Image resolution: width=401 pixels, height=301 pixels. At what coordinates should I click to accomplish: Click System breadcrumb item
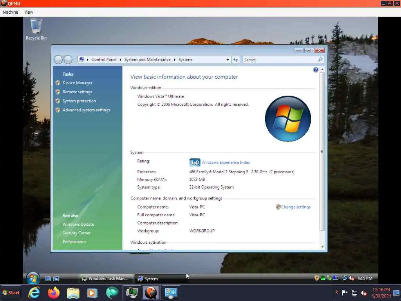coord(185,60)
